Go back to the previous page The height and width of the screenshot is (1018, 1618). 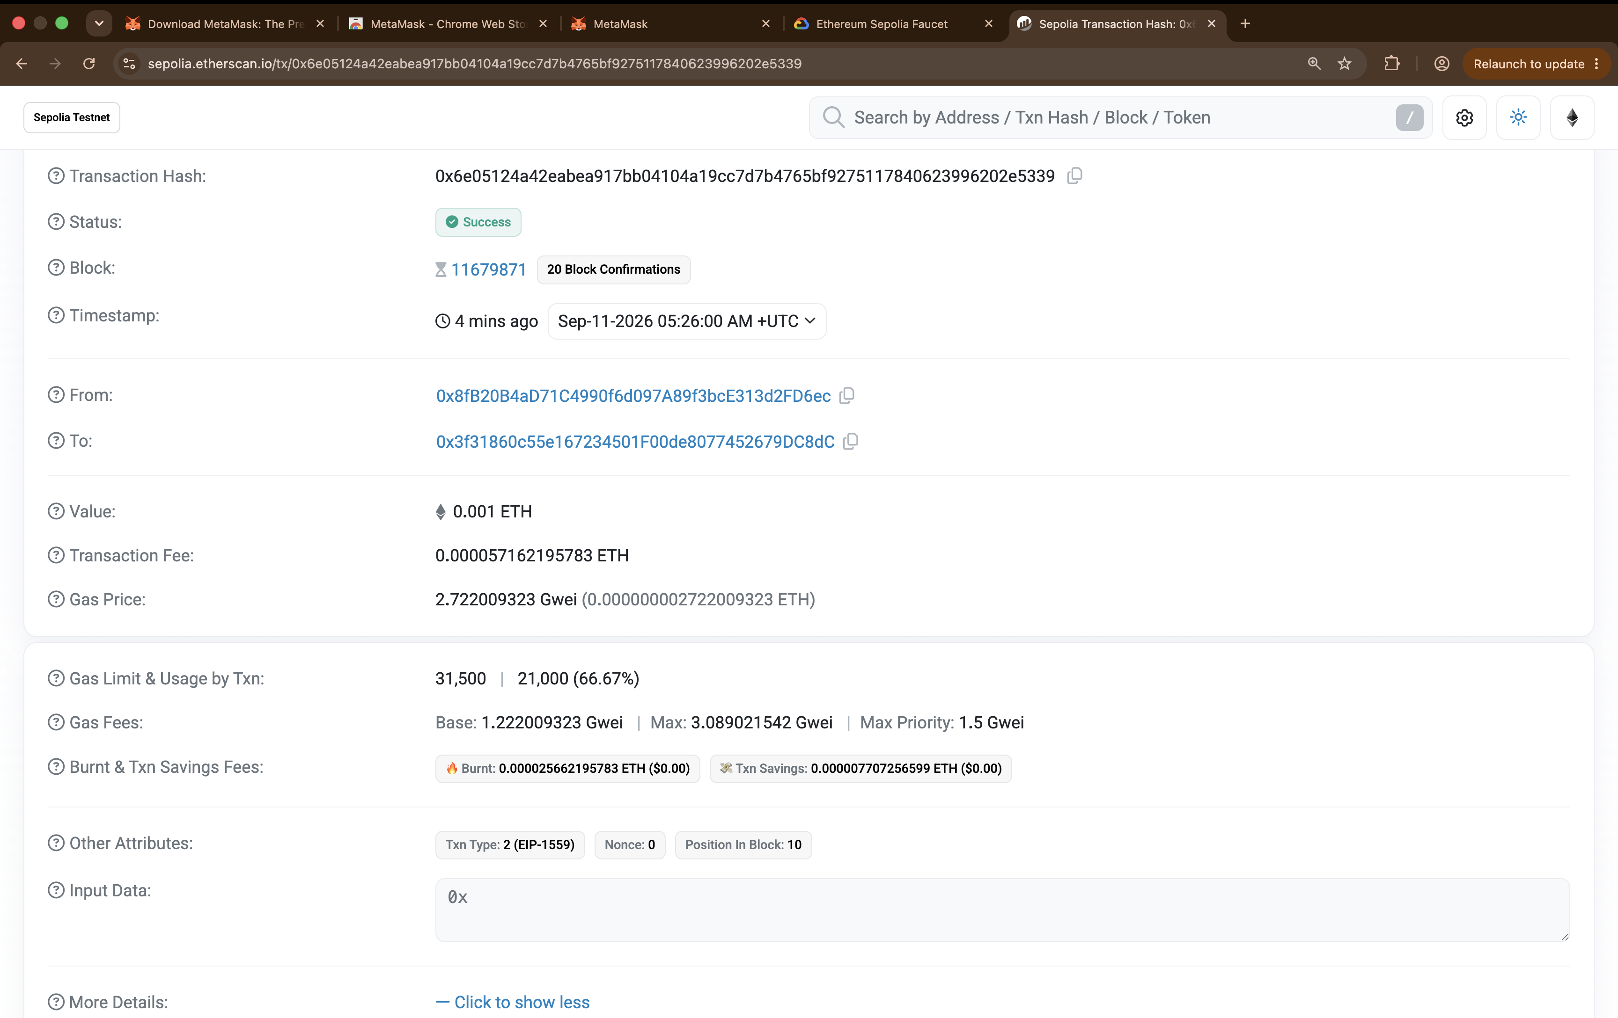pos(22,64)
